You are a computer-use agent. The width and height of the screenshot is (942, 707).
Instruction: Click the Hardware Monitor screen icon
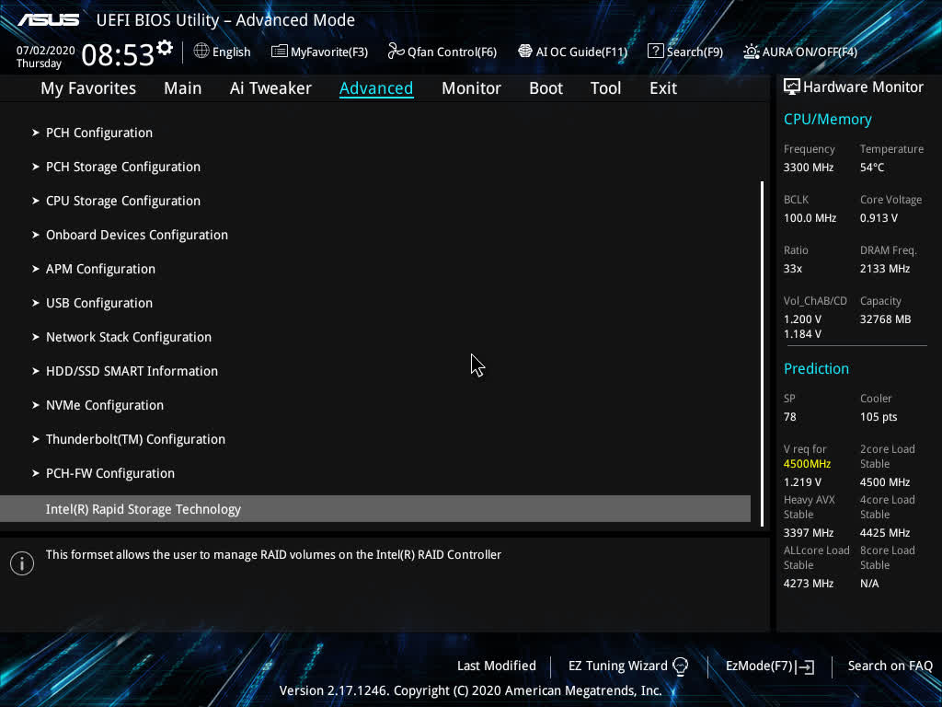pyautogui.click(x=792, y=87)
